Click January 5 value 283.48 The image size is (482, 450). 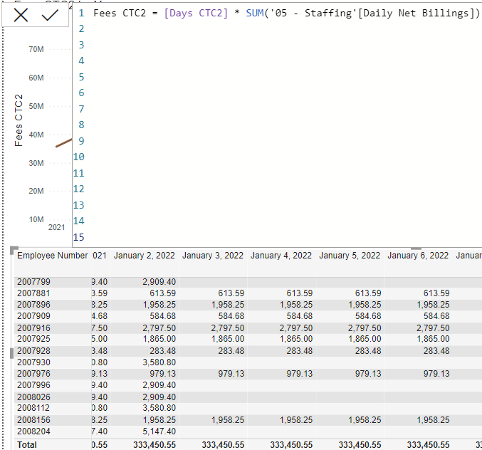368,351
